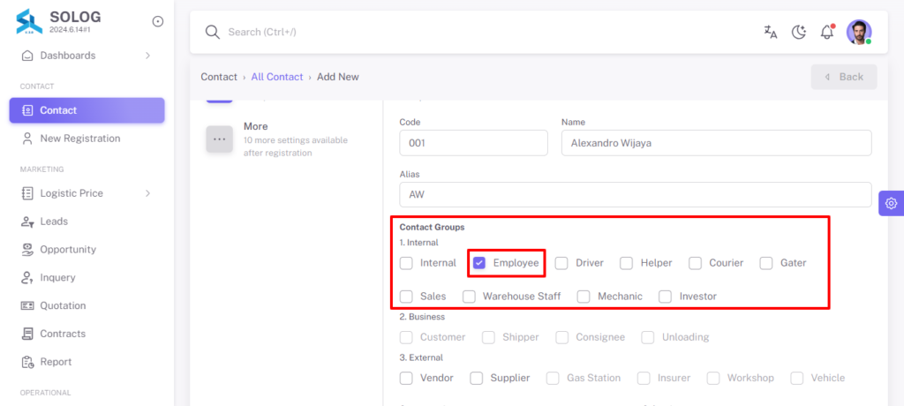Tick the Vendor checkbox
Image resolution: width=904 pixels, height=406 pixels.
(x=406, y=379)
